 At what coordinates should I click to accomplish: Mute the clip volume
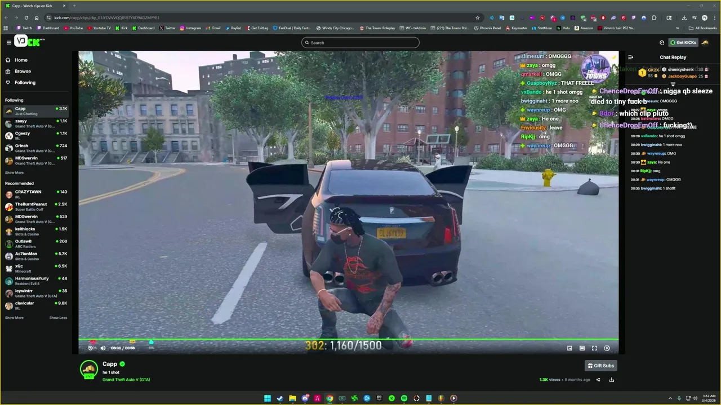(x=103, y=348)
